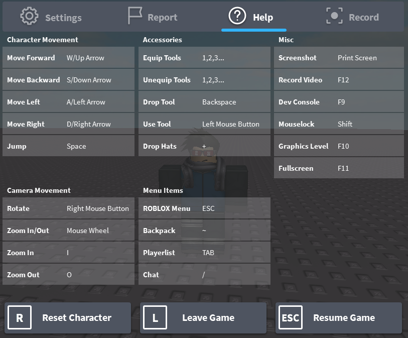Select the Drop Hats help row
This screenshot has width=408, height=338.
(204, 146)
